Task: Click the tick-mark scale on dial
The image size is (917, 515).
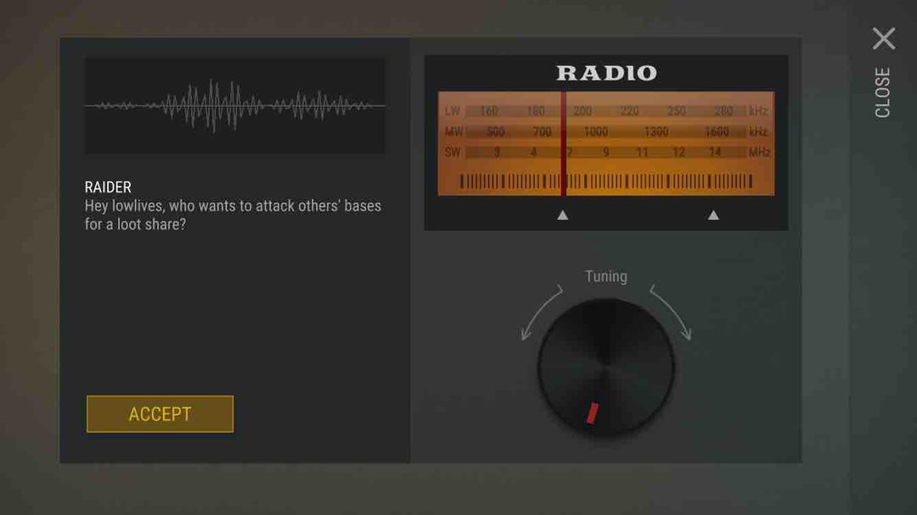Action: coord(606,182)
